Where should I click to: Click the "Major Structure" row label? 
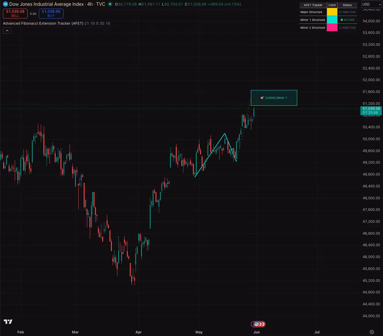point(311,12)
